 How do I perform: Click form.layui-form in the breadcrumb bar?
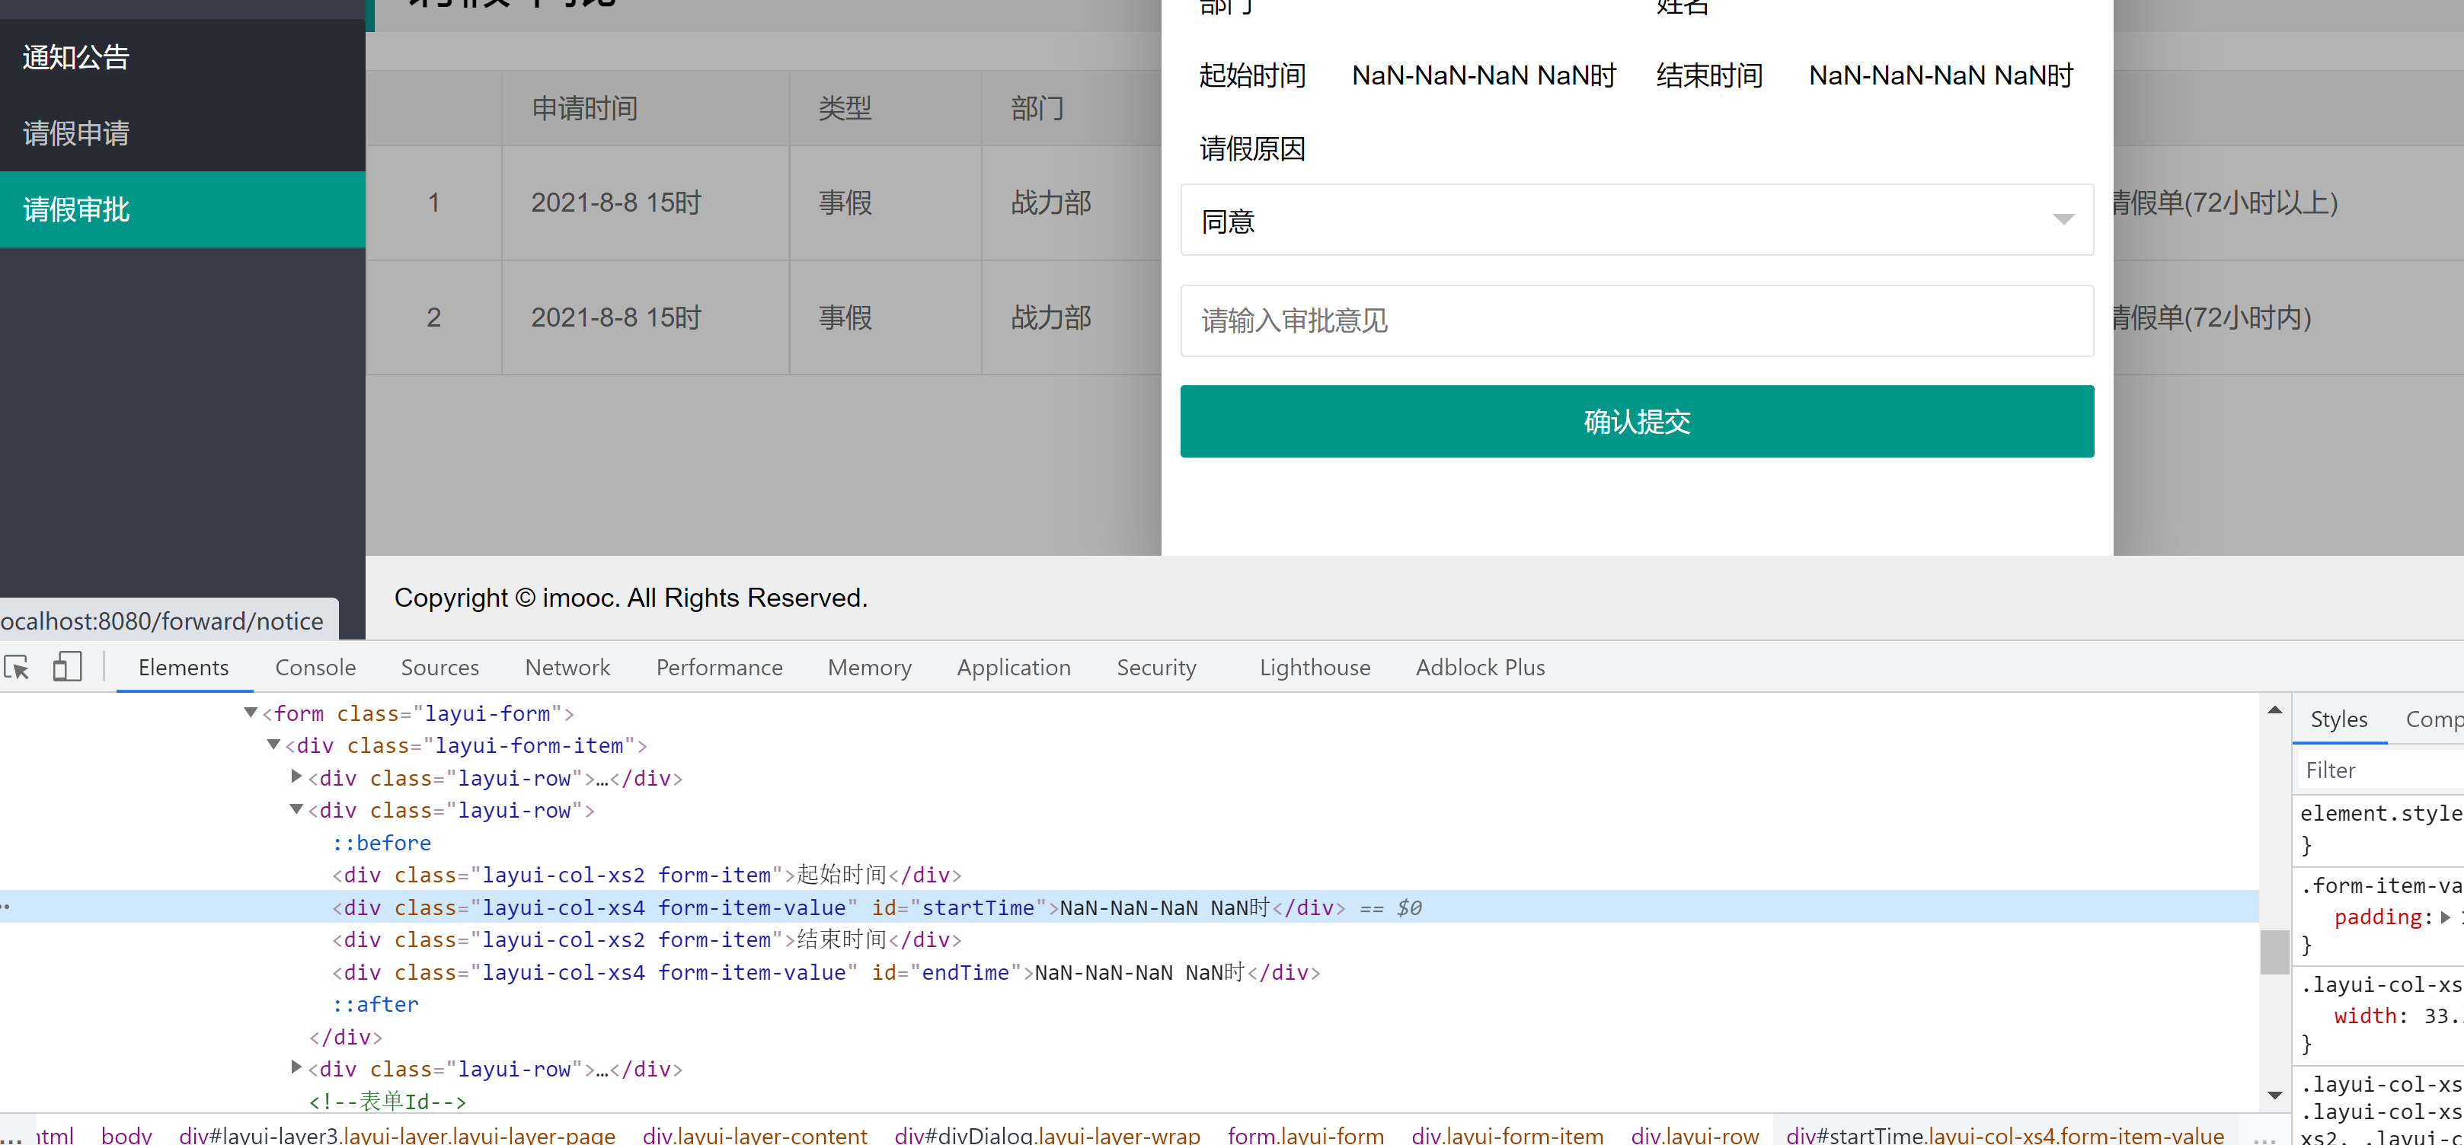coord(1306,1134)
